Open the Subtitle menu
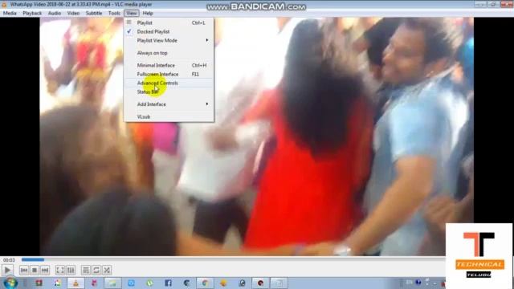Screen dimensions: 514x289 click(94, 13)
